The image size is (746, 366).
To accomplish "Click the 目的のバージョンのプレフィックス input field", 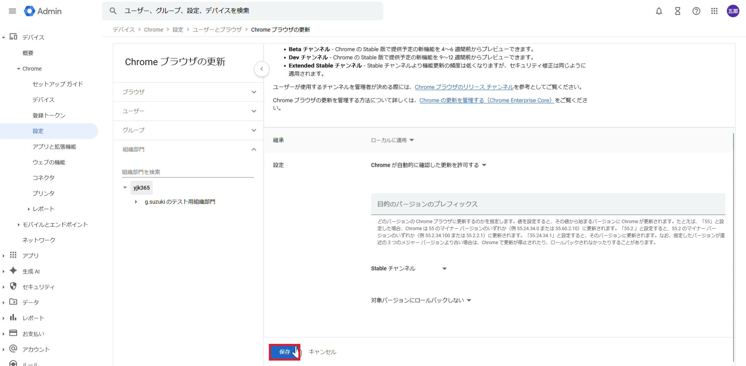I will [x=548, y=204].
